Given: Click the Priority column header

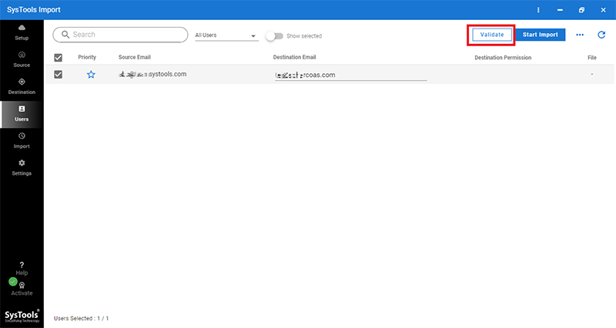Looking at the screenshot, I should (87, 57).
